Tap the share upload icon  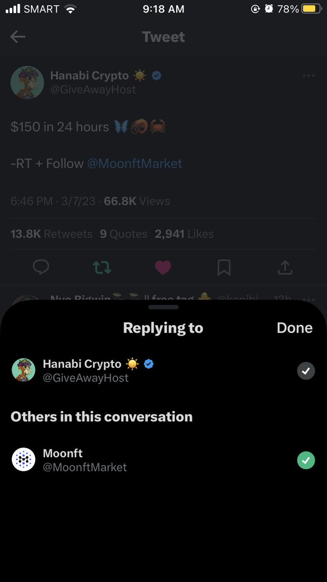(x=285, y=267)
